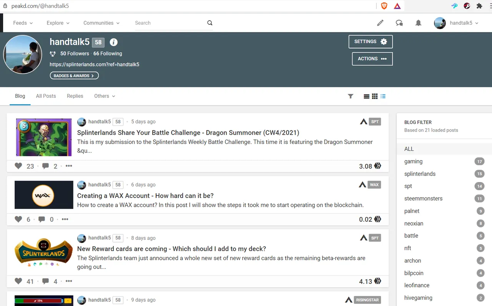
Task: Click comment icon on WAX Account post
Action: [42, 219]
